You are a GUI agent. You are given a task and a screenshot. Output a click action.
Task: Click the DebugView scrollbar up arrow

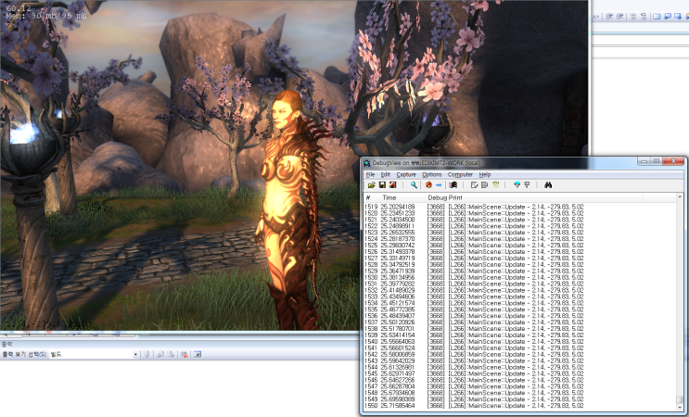point(680,196)
